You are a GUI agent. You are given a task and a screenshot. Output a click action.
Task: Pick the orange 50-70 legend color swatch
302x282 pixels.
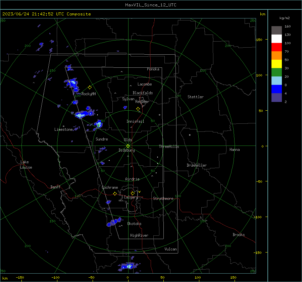click(276, 55)
